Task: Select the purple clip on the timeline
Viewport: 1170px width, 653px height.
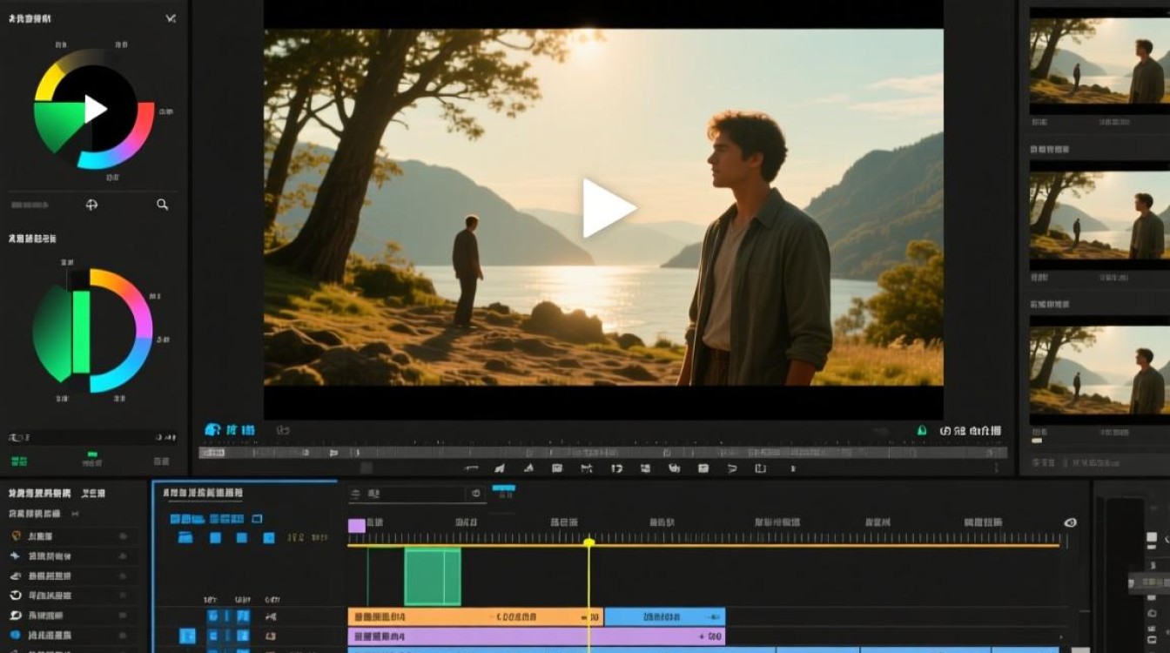Action: 536,636
